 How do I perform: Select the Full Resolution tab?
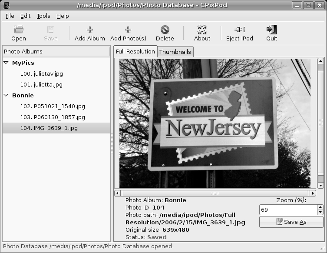coord(135,51)
